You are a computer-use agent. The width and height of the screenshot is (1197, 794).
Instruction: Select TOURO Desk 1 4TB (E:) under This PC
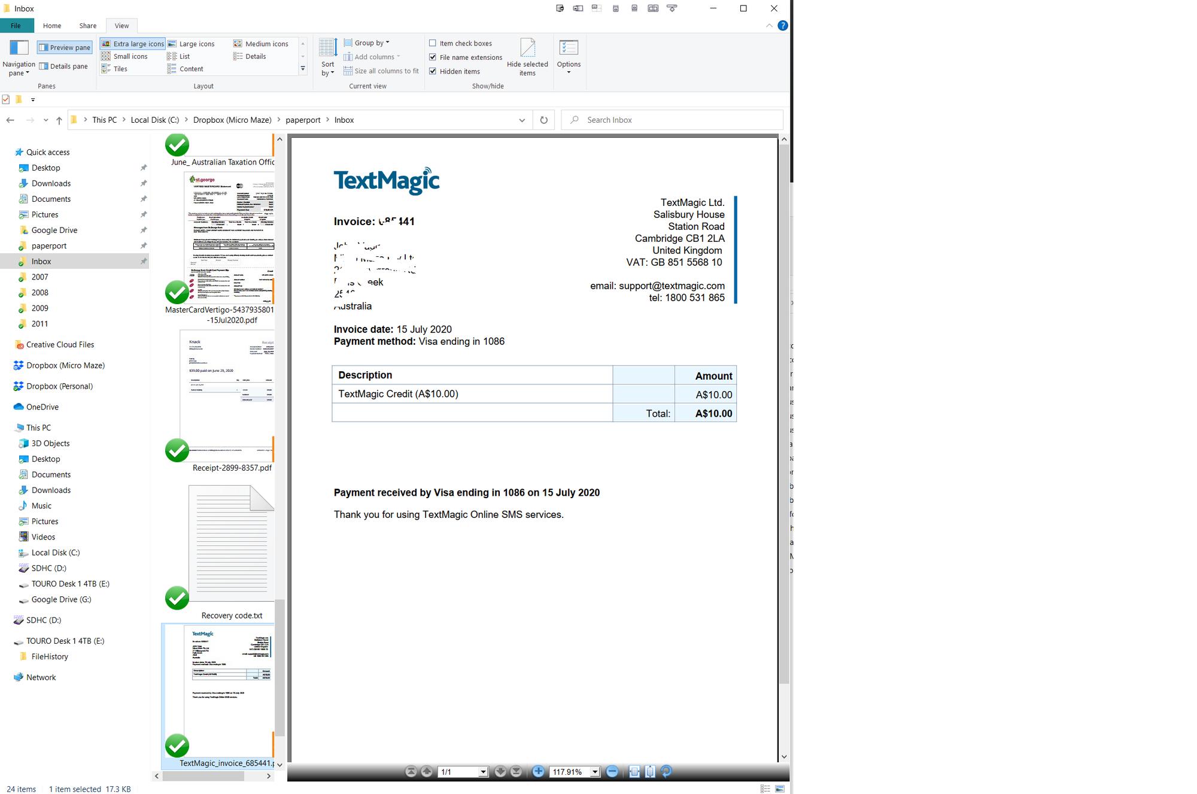coord(70,584)
